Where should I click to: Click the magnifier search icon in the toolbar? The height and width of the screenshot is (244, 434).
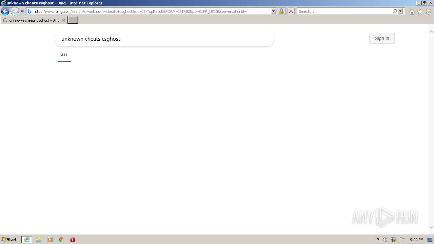pyautogui.click(x=395, y=11)
